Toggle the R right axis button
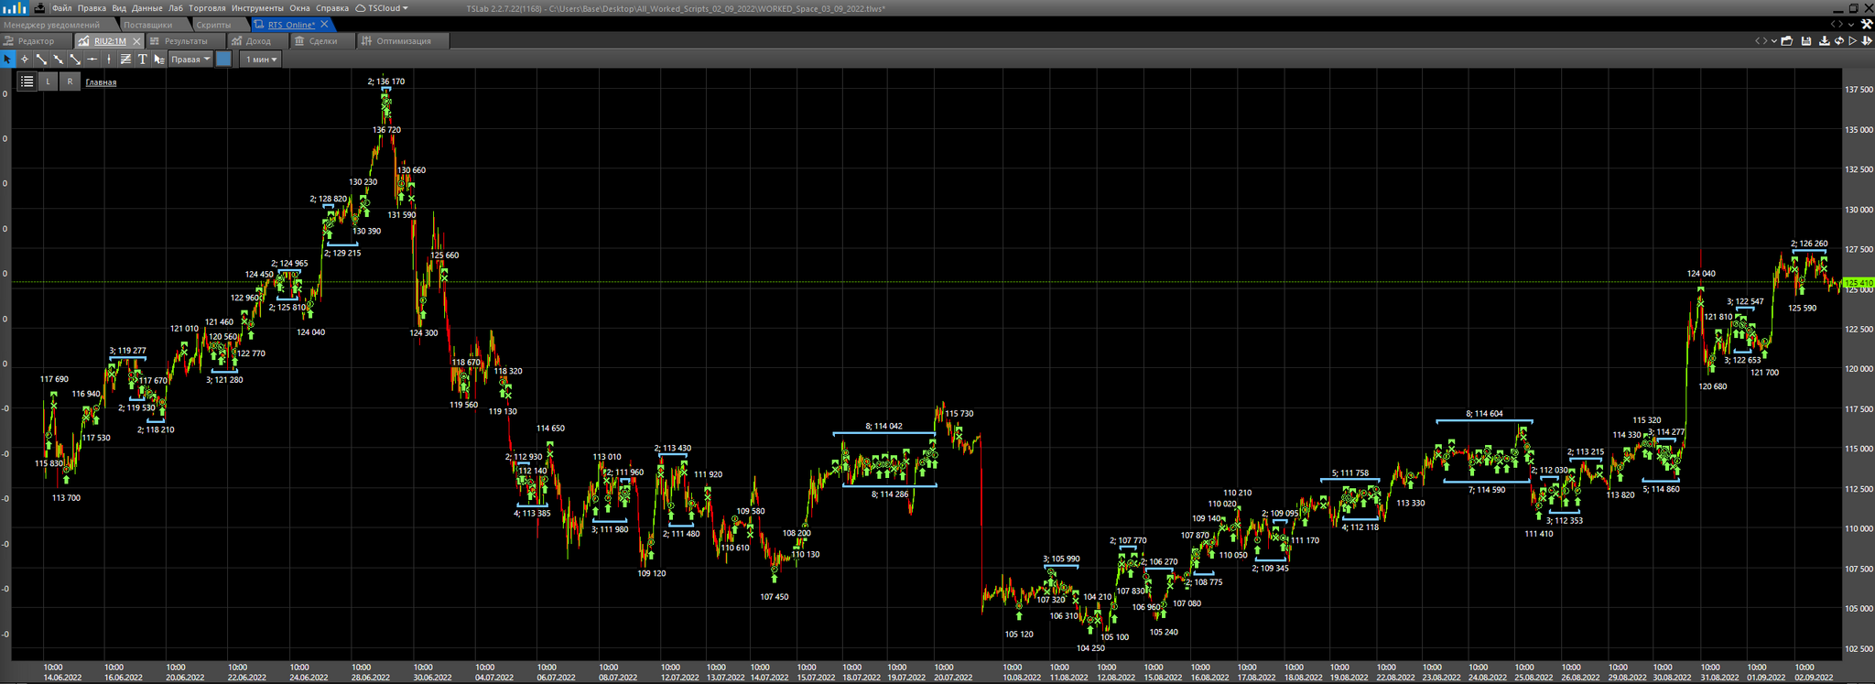The width and height of the screenshot is (1875, 684). pos(70,81)
